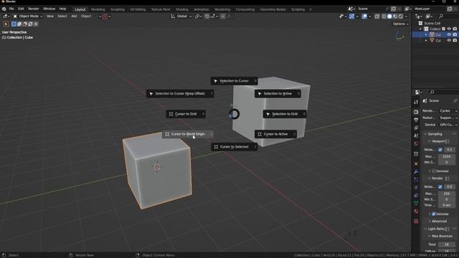Open the Help menu
The image size is (459, 258).
pyautogui.click(x=62, y=9)
